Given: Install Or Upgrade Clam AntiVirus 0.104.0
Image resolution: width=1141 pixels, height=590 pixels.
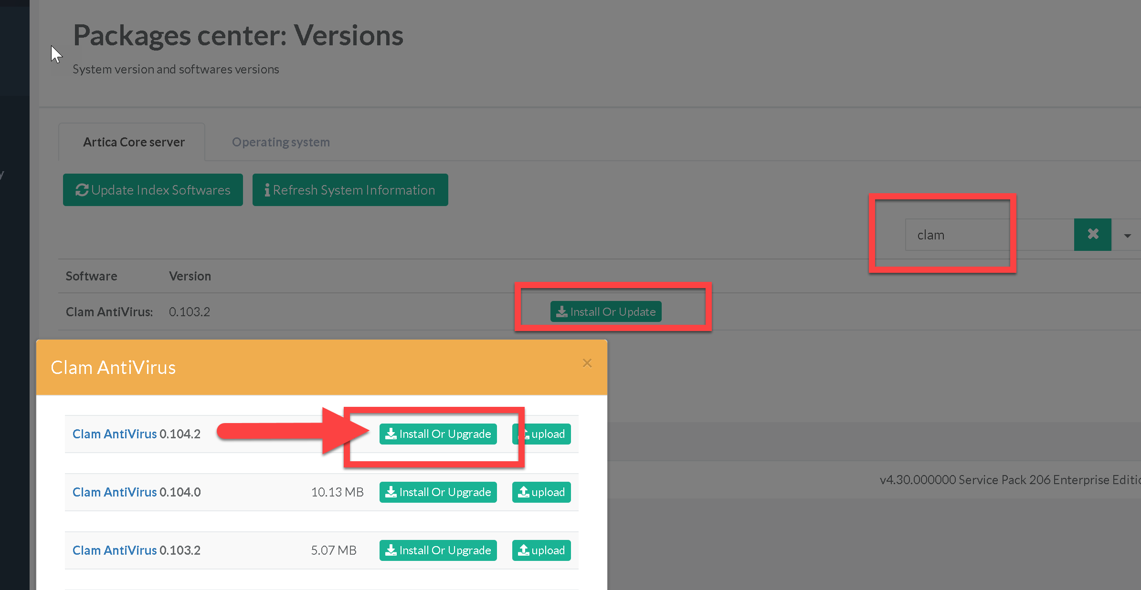Looking at the screenshot, I should 438,492.
